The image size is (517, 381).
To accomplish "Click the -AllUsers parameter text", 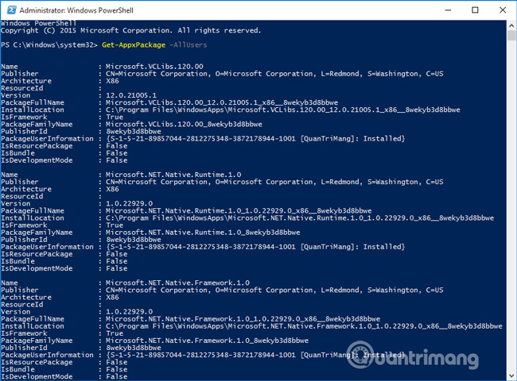I will (x=189, y=45).
